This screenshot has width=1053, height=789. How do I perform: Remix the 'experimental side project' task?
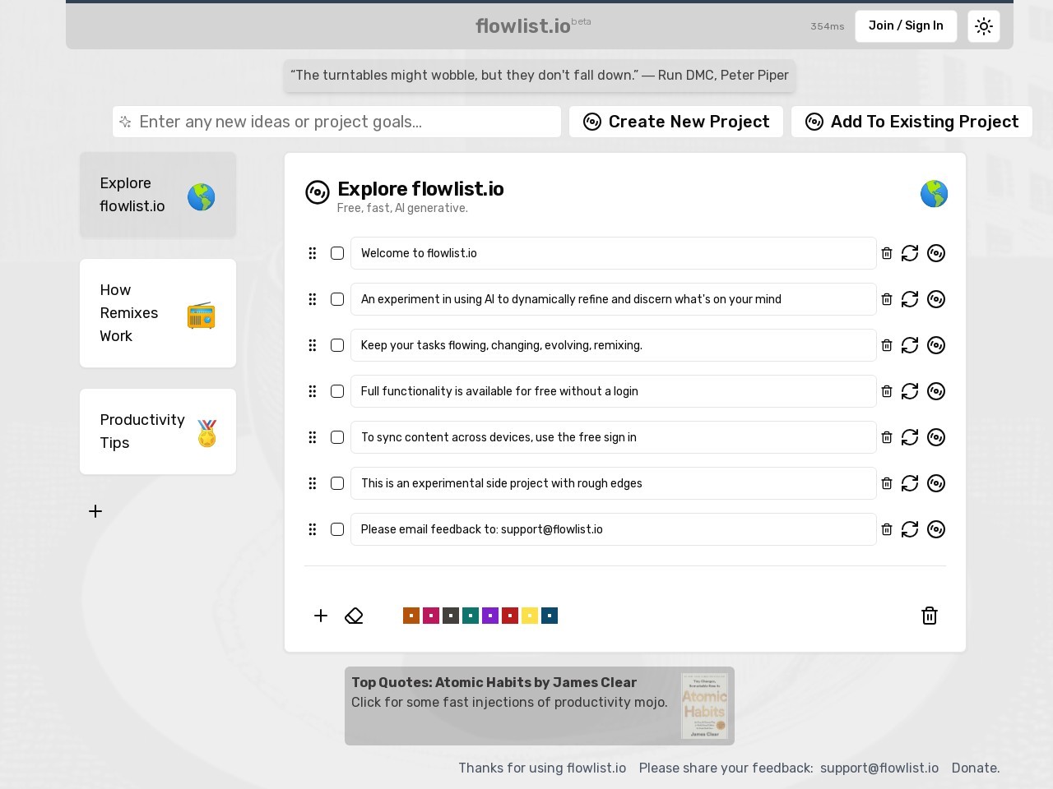(x=936, y=483)
